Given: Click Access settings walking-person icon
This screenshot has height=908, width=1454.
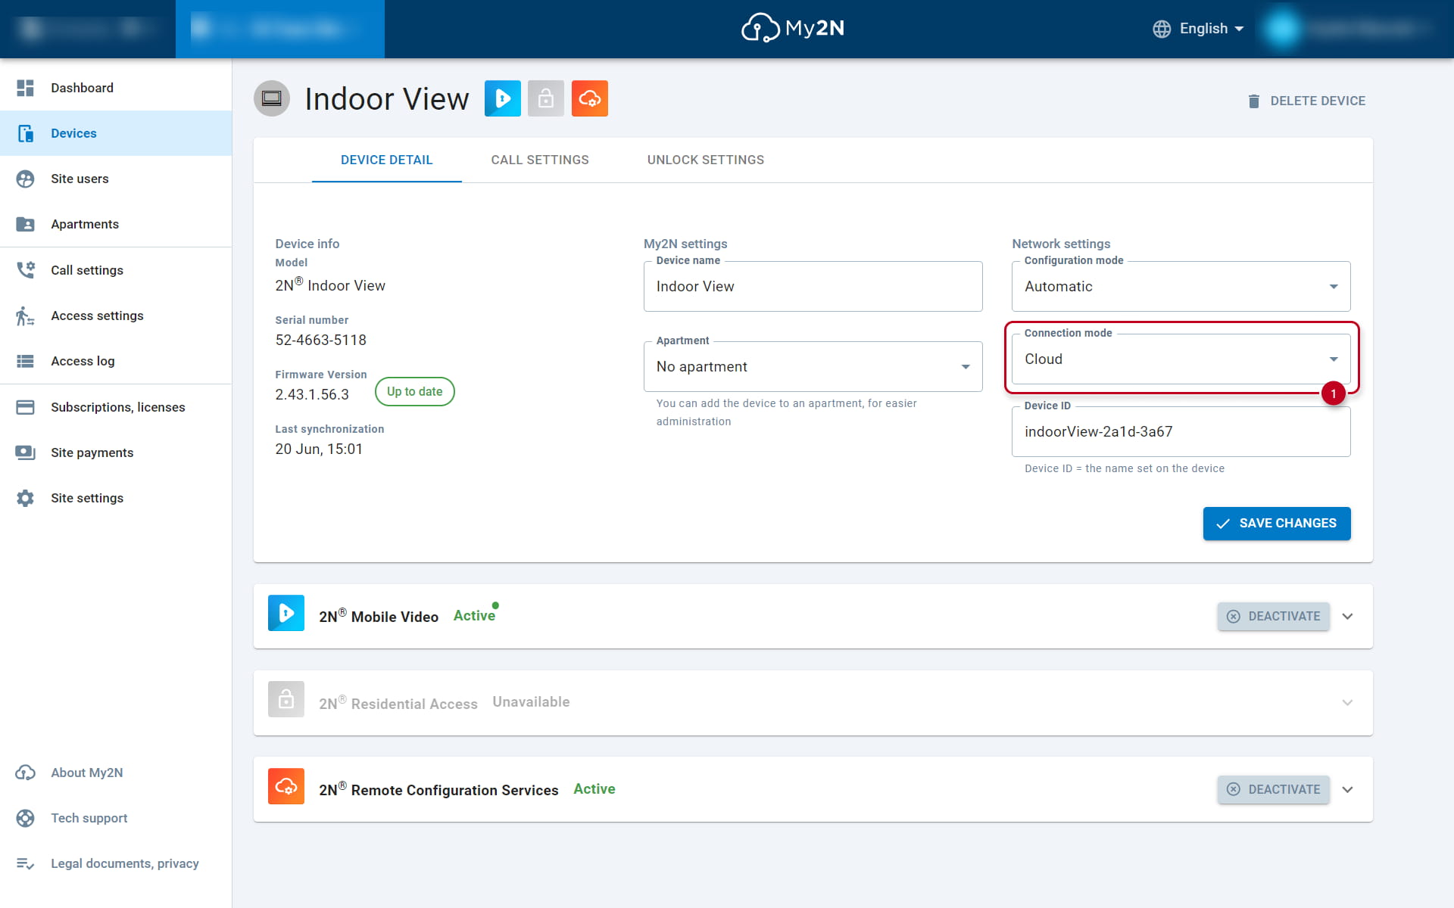Looking at the screenshot, I should coord(25,316).
